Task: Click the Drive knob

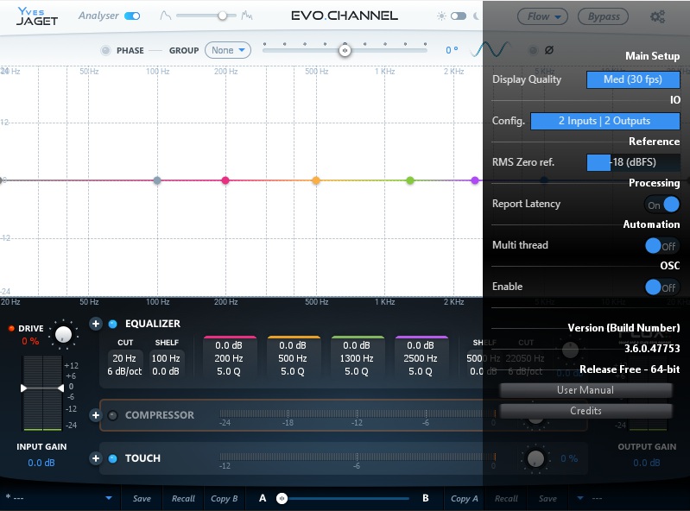Action: point(63,333)
